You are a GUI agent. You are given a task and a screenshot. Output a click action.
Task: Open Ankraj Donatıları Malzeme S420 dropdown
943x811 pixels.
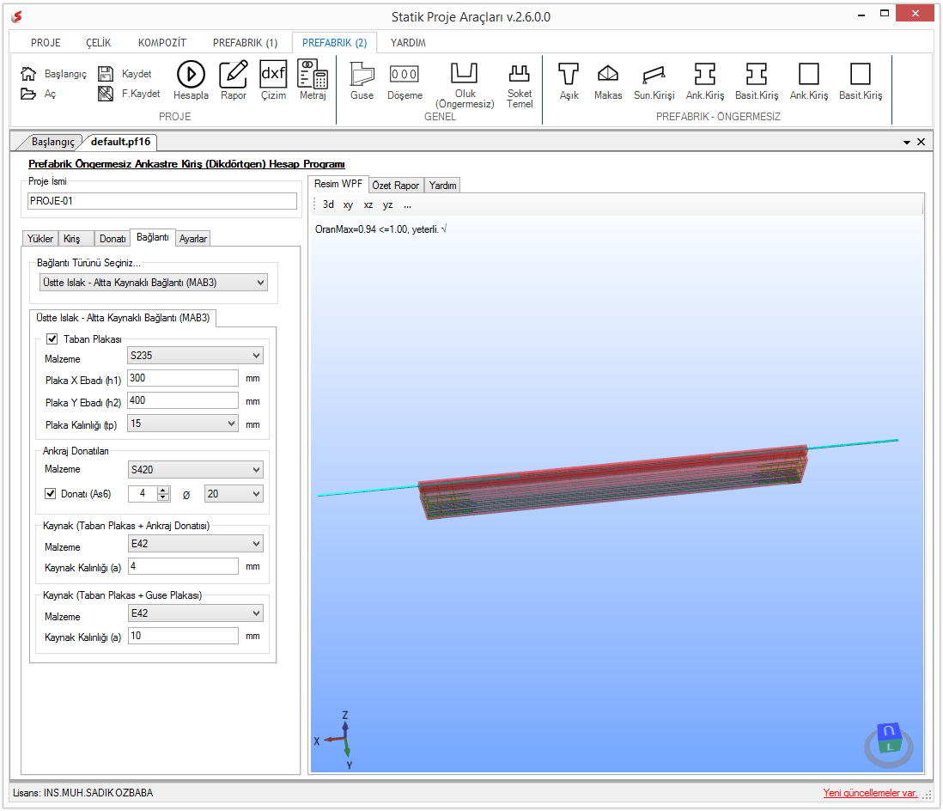[196, 469]
